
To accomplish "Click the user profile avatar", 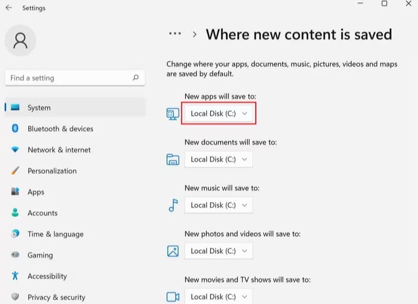I will tap(20, 41).
